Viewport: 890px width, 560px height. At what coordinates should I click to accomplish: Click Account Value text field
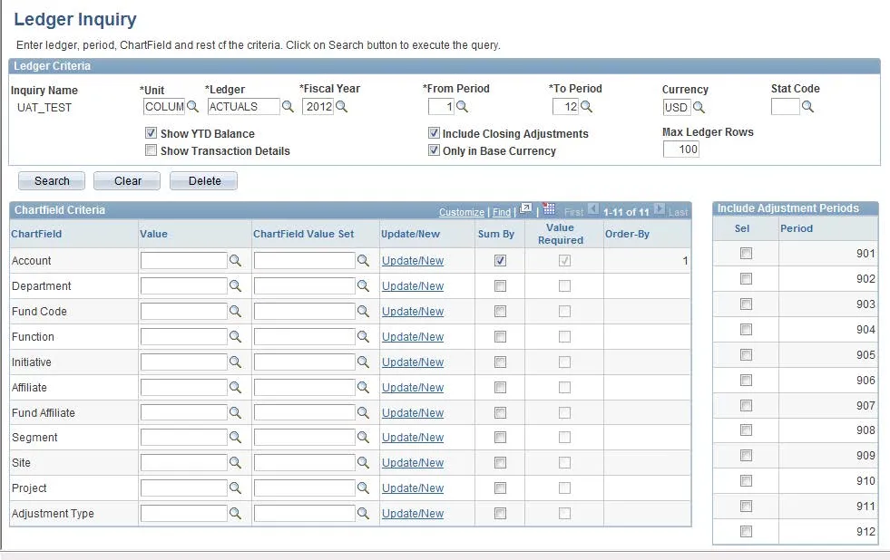184,261
